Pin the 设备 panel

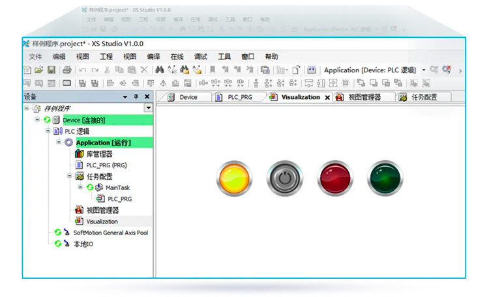tap(136, 96)
